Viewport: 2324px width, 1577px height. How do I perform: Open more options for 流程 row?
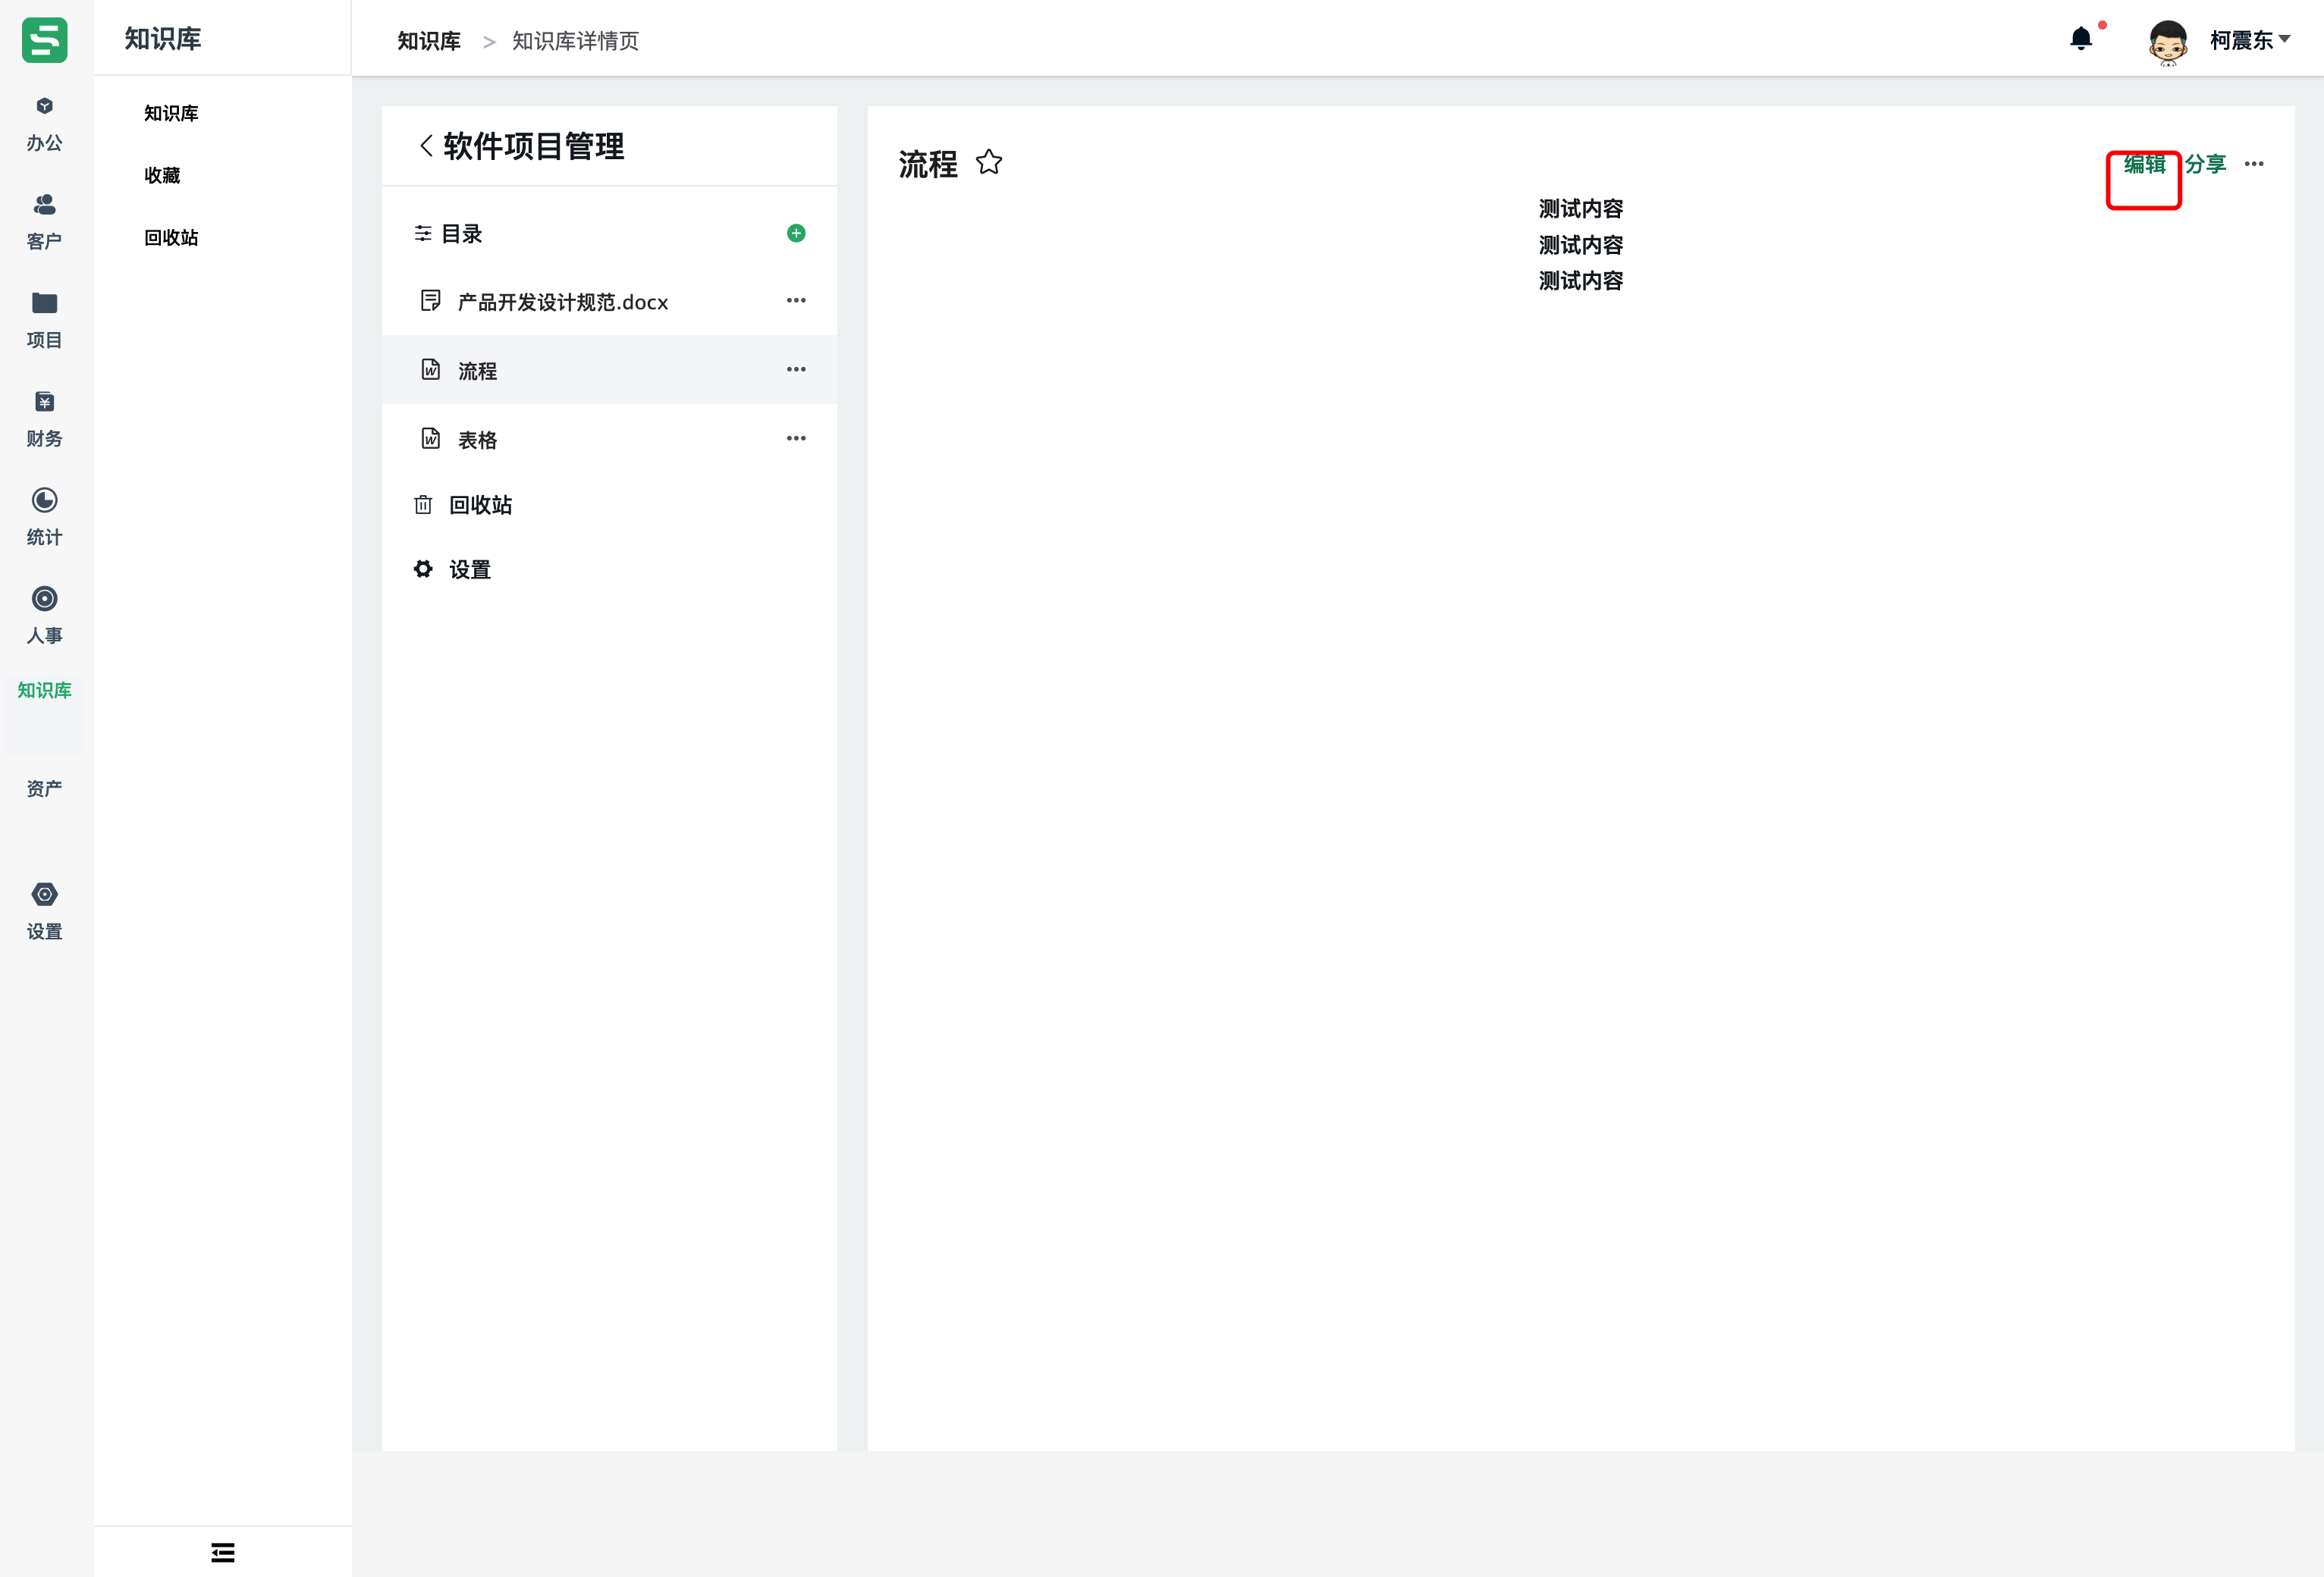tap(796, 368)
